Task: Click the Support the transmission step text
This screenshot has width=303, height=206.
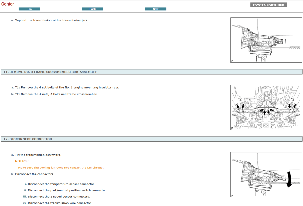Action: pos(52,20)
